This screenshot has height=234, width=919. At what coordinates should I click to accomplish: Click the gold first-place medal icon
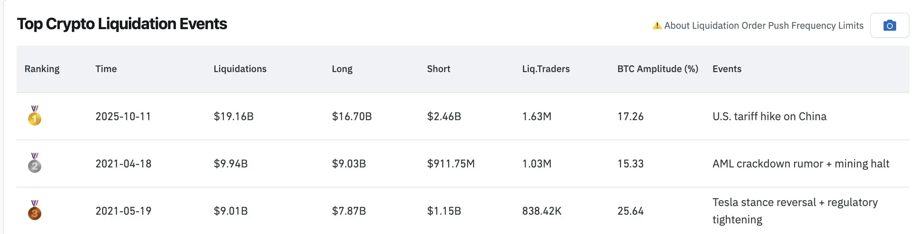point(35,115)
